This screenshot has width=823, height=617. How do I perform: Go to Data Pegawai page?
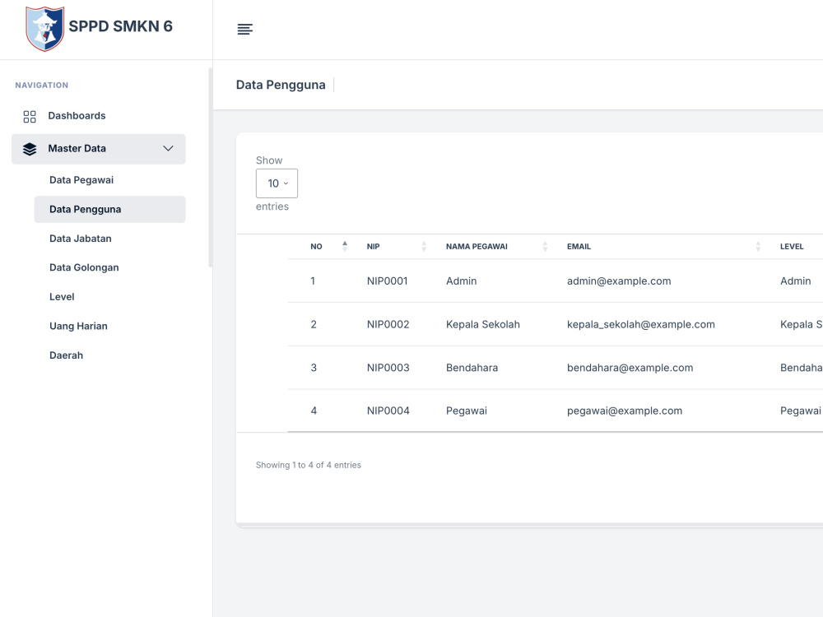81,180
